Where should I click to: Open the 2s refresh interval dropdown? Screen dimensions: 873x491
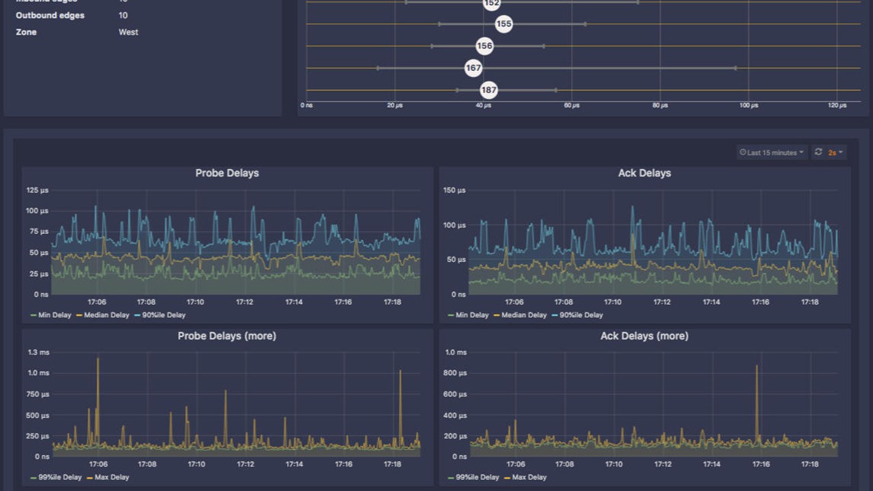click(x=835, y=153)
